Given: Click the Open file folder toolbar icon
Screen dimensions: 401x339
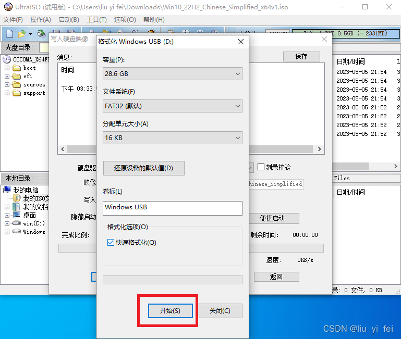Looking at the screenshot, I should click(x=22, y=34).
